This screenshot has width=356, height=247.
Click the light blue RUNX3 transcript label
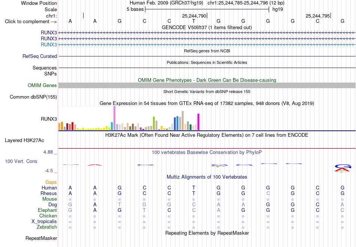point(49,44)
